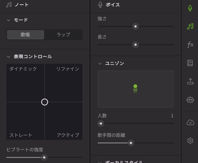Open the Voice panel microphone icon
Viewport: 198px width, 163px height.
[x=190, y=8]
